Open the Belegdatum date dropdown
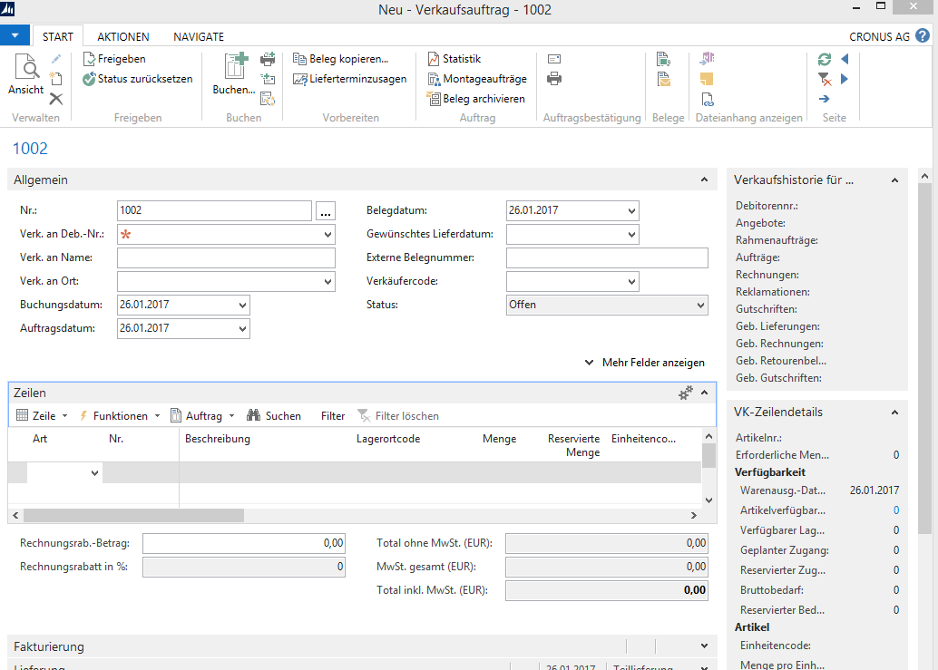938x670 pixels. (x=631, y=210)
